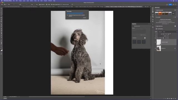
Task: Select the Hand tool
Action: (x=1, y=43)
